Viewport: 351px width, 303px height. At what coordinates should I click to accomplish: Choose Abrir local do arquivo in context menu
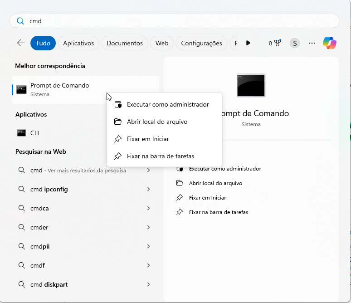click(x=164, y=122)
